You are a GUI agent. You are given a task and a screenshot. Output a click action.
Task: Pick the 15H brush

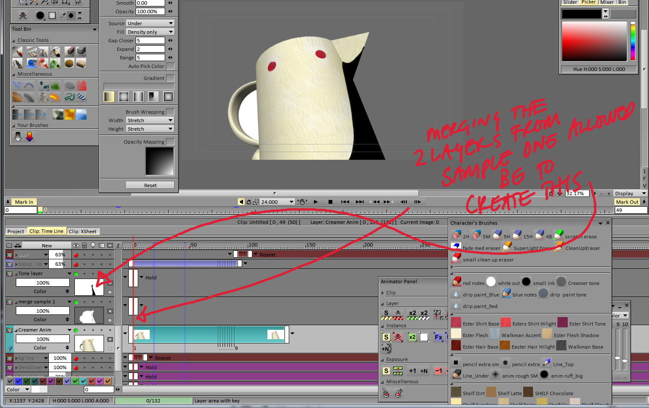pos(517,235)
